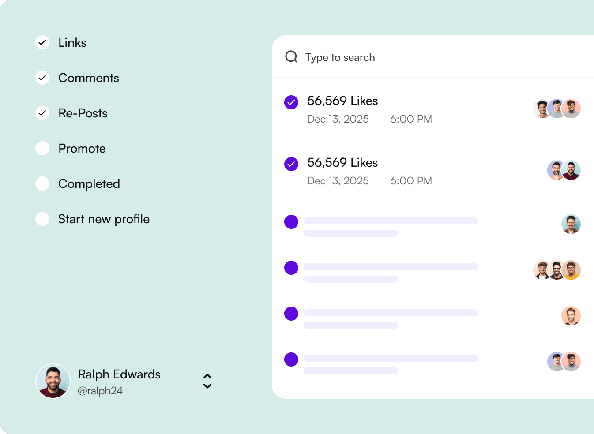Click Ralph Edwards profile avatar
This screenshot has height=434, width=594.
53,381
